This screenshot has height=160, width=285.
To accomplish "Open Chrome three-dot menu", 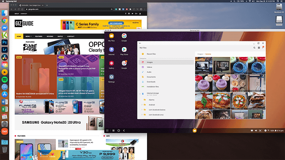I will tap(145, 9).
